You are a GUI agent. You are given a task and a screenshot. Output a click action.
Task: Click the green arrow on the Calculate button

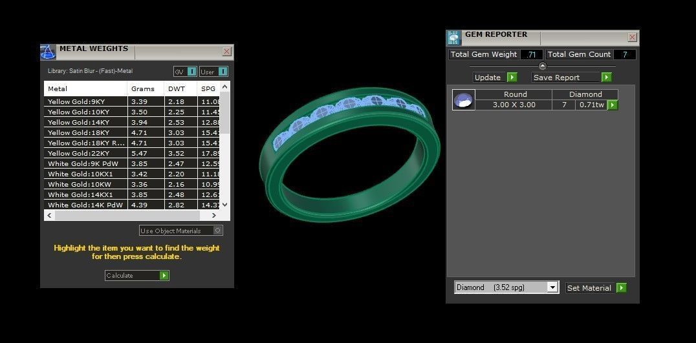pyautogui.click(x=164, y=275)
